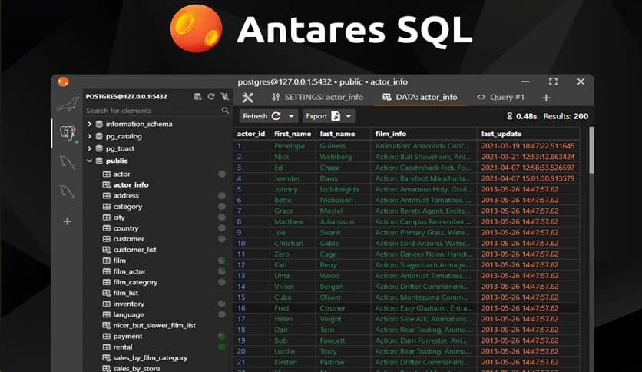Switch to the Query #1 tab
The width and height of the screenshot is (642, 372).
click(500, 98)
